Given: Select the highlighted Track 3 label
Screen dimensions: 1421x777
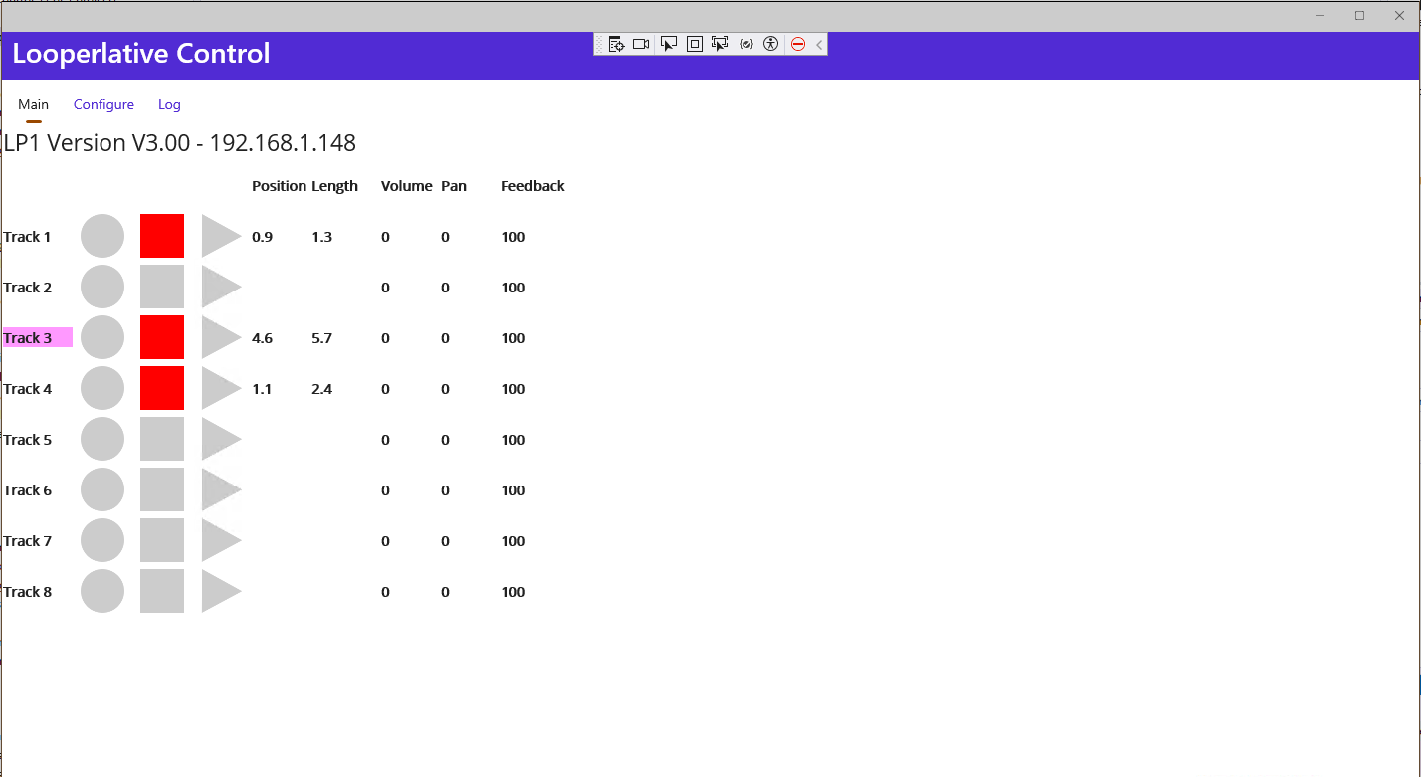Looking at the screenshot, I should pyautogui.click(x=37, y=337).
